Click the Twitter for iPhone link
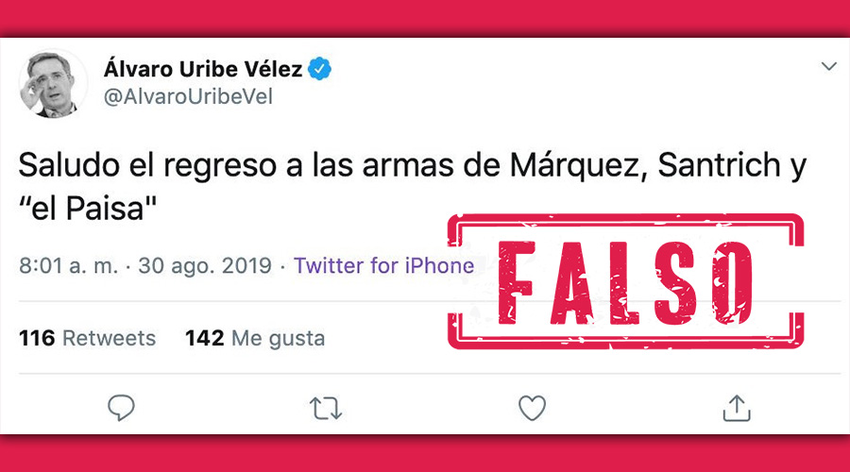This screenshot has width=850, height=472. pyautogui.click(x=383, y=265)
